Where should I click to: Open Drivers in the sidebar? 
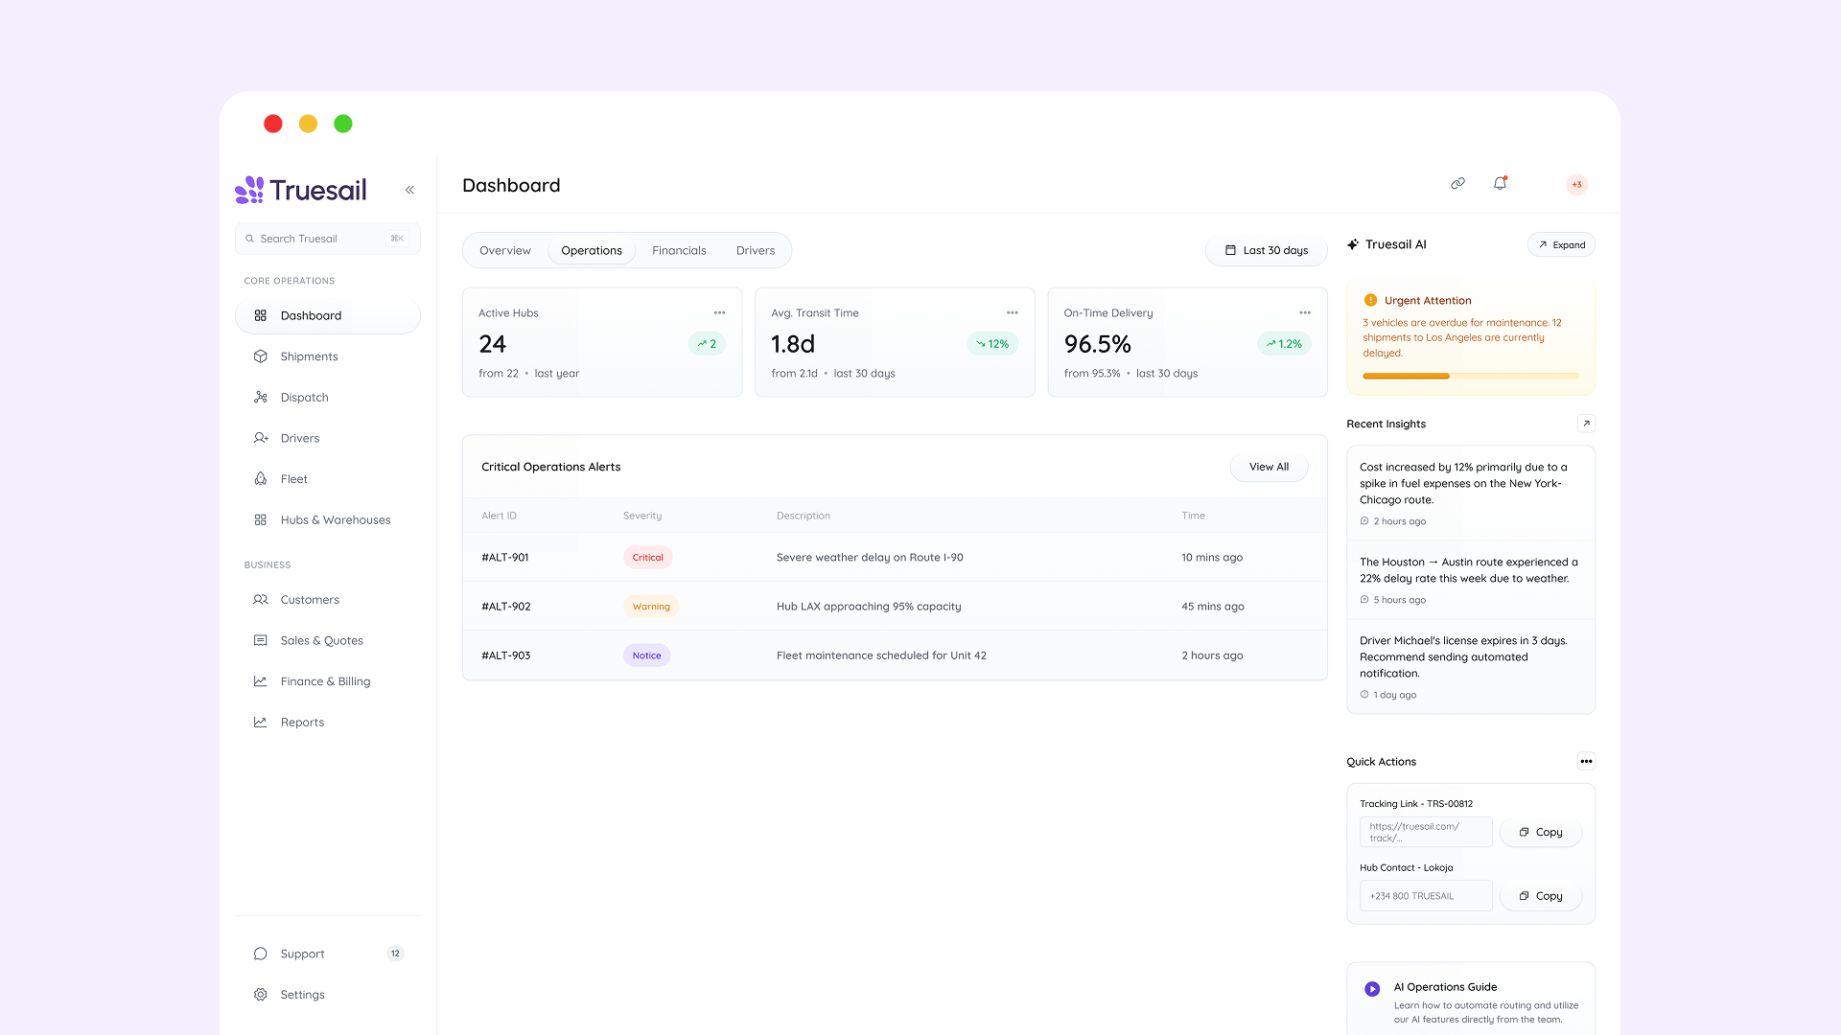pos(327,438)
